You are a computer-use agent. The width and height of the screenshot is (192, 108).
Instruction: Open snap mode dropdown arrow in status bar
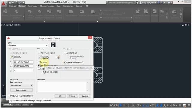coord(127,105)
